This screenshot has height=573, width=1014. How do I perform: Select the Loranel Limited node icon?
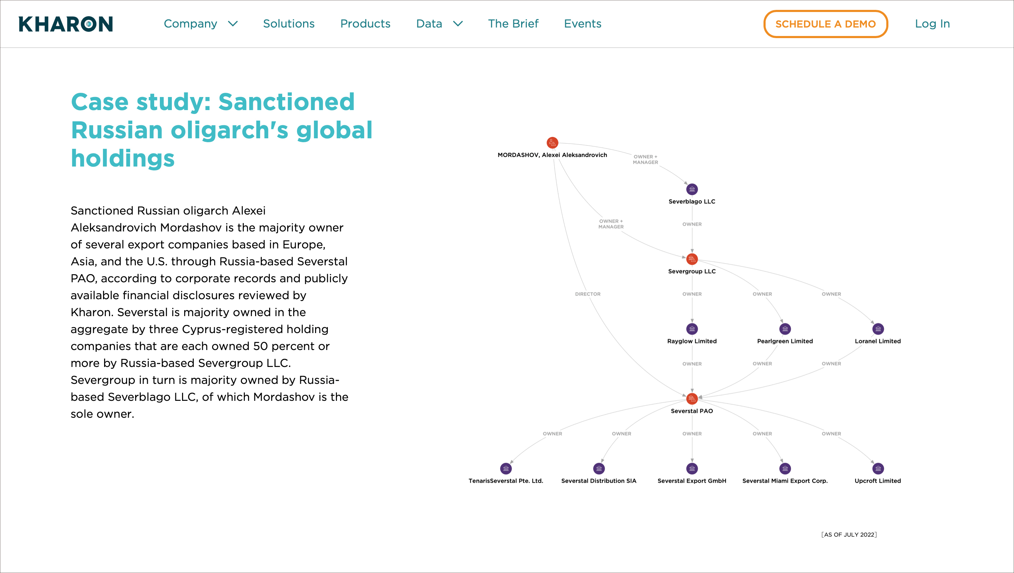(x=878, y=328)
